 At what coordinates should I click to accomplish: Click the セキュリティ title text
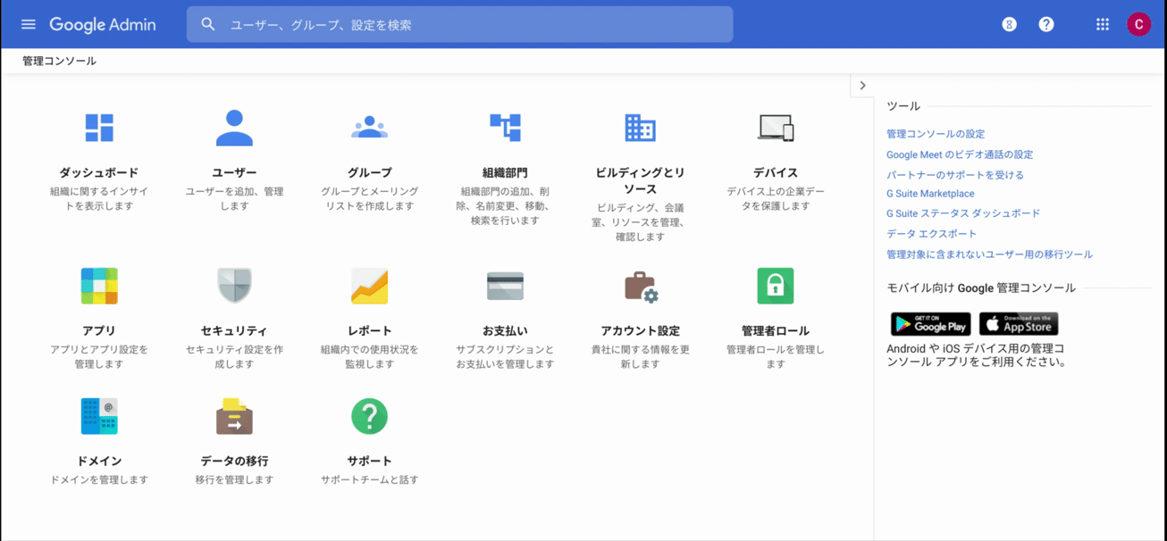pyautogui.click(x=234, y=330)
